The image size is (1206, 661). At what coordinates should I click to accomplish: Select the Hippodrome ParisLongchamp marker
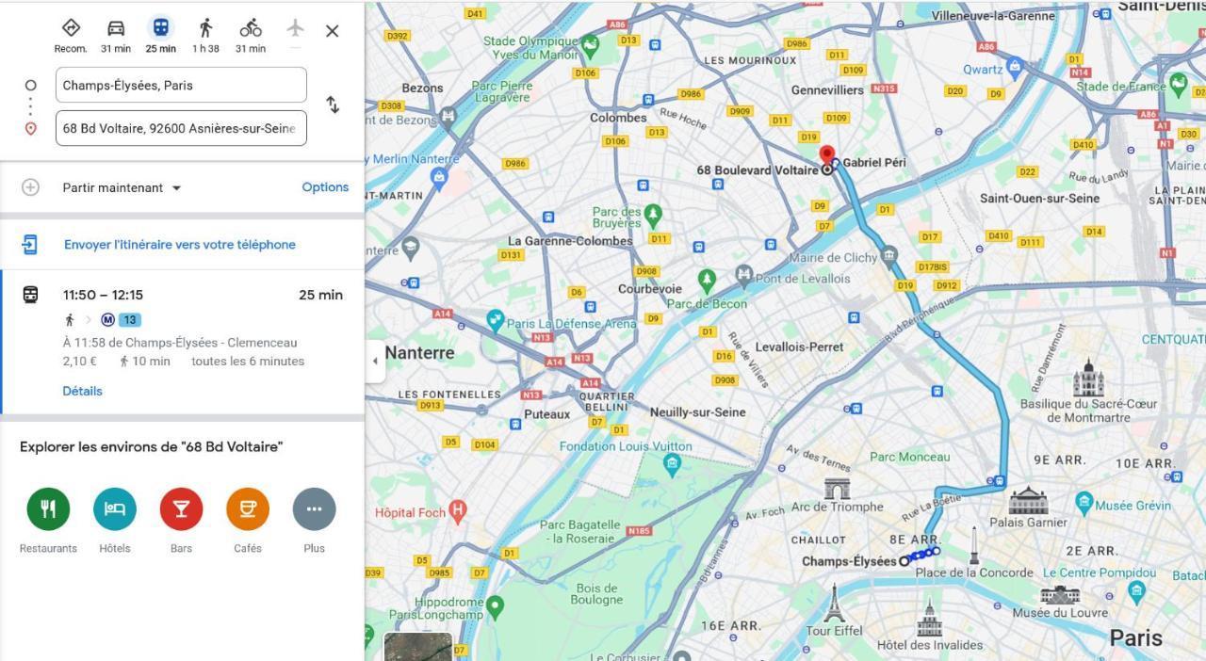click(495, 606)
